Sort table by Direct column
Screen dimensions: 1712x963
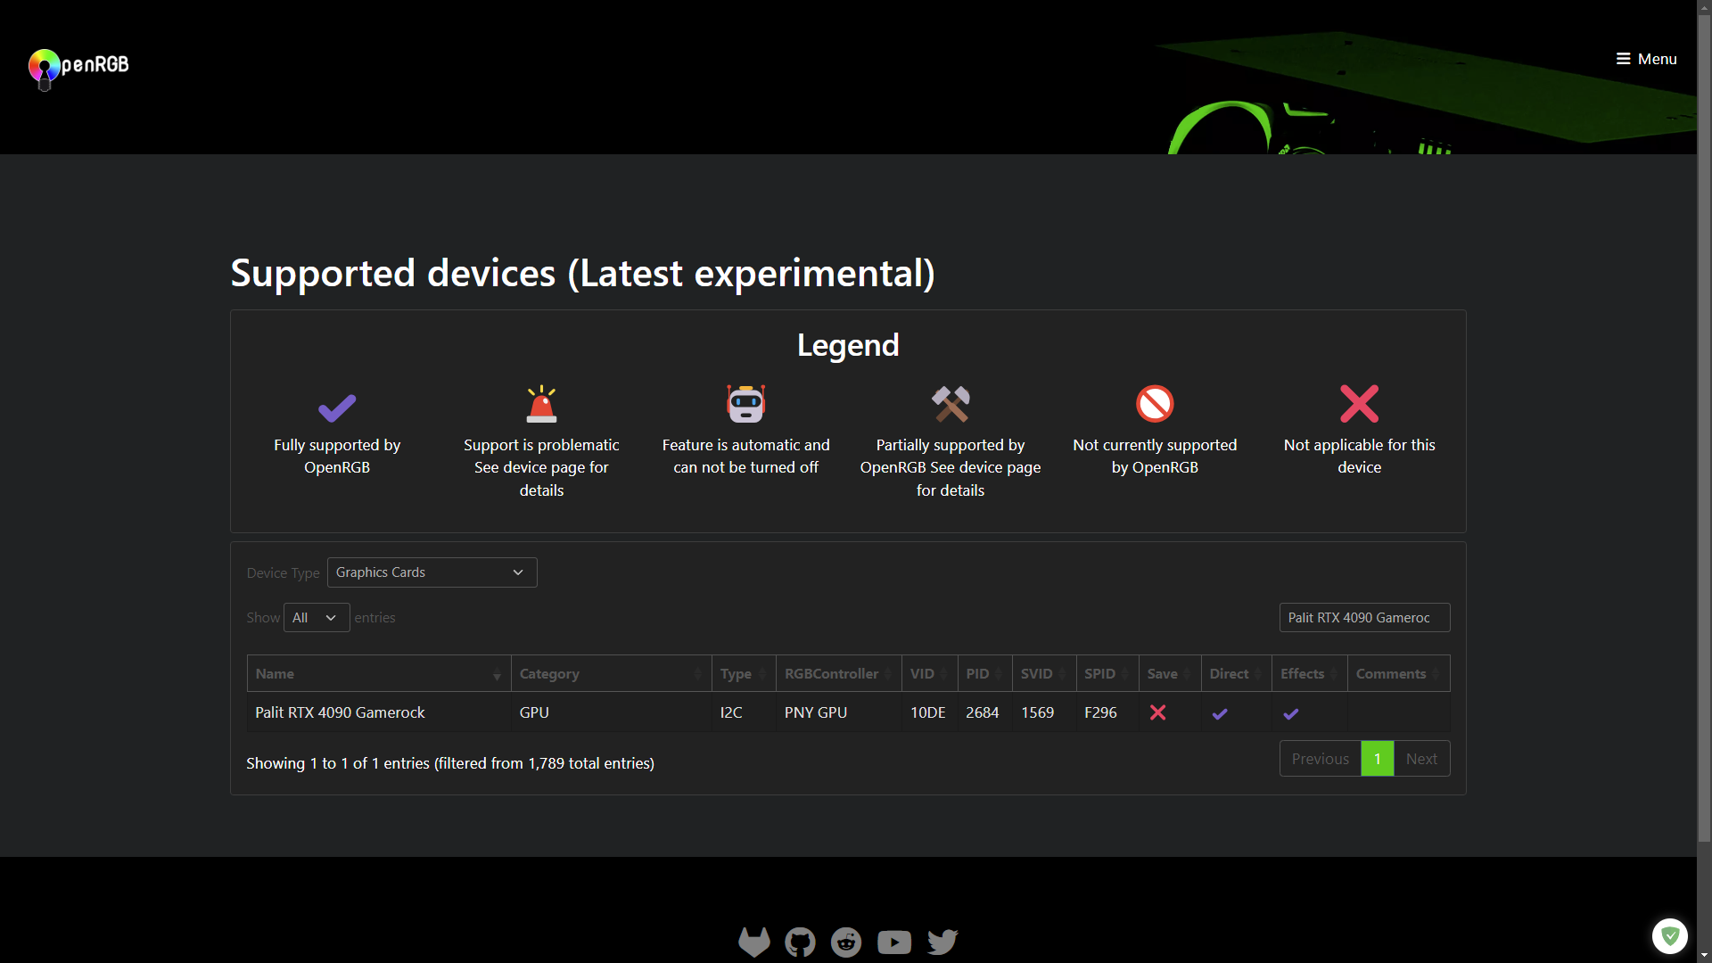pyautogui.click(x=1237, y=674)
